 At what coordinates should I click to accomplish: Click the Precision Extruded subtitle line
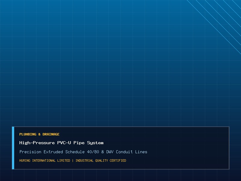click(x=83, y=152)
